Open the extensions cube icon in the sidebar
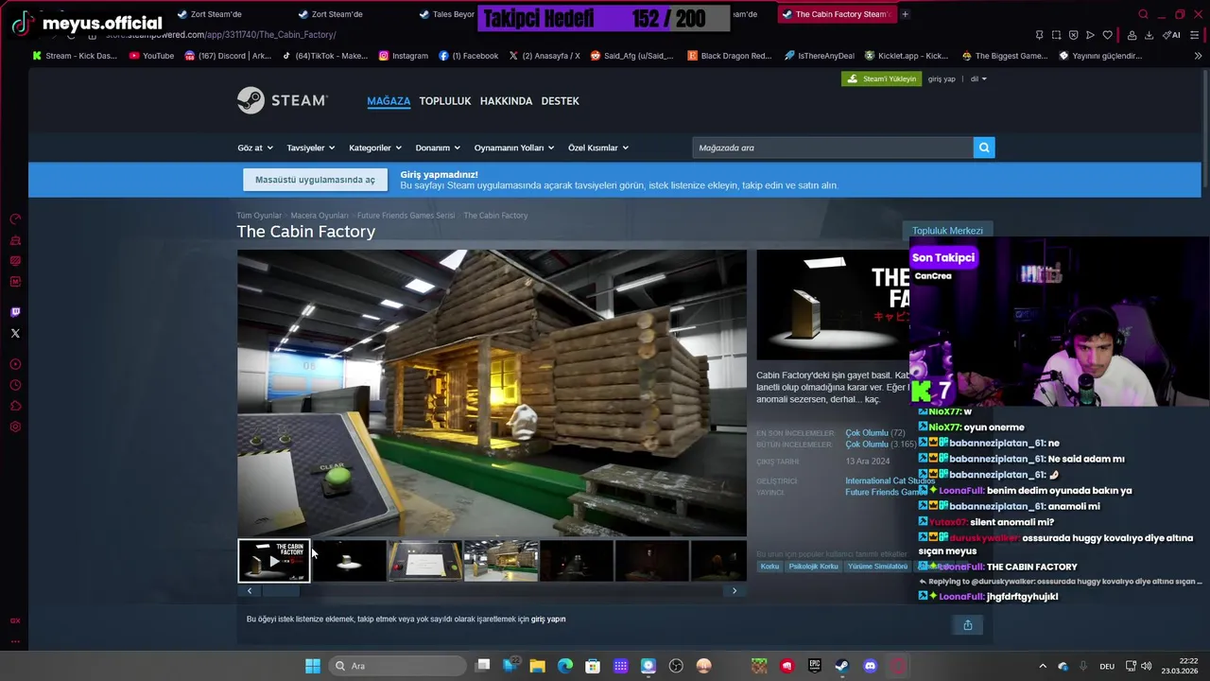The height and width of the screenshot is (681, 1210). [x=15, y=406]
